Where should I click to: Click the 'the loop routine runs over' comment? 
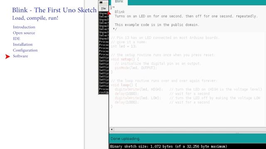[164, 81]
